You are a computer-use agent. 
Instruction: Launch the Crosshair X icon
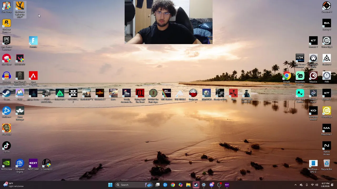326,7
